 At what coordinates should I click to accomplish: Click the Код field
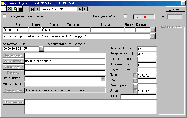tap(175, 17)
